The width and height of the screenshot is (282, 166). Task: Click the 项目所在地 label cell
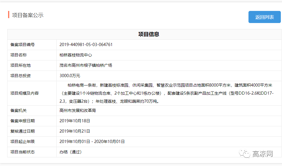pos(32,65)
